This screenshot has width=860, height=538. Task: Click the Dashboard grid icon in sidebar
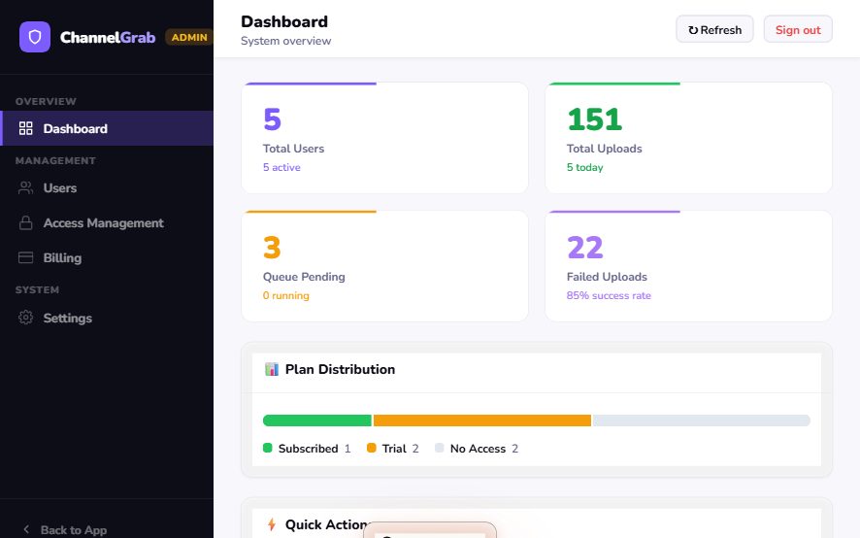[26, 128]
